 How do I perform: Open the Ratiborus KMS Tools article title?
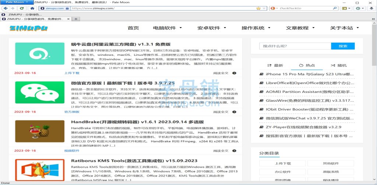point(134,161)
